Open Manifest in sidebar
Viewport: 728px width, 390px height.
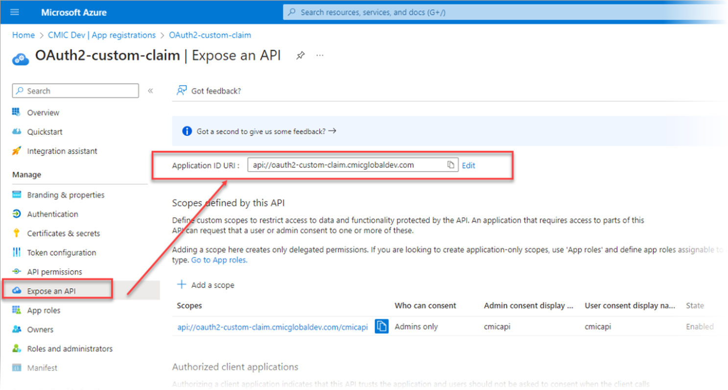(42, 368)
